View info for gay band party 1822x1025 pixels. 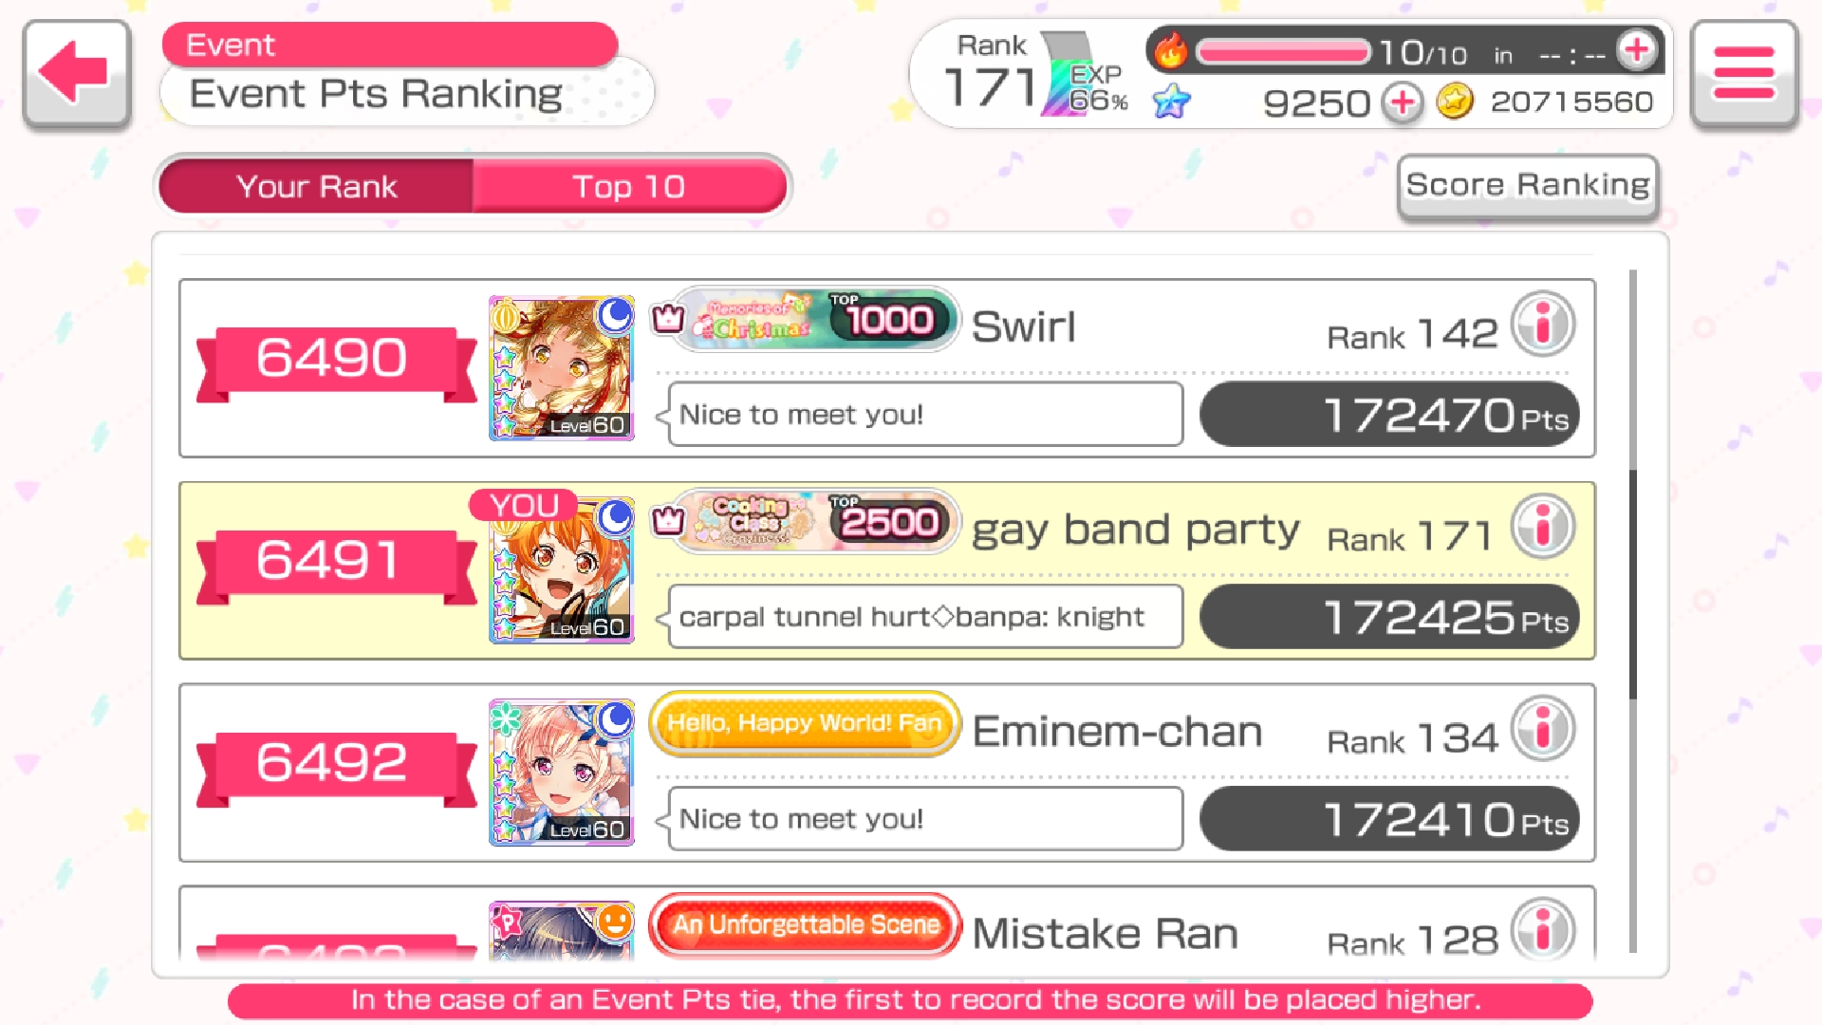pyautogui.click(x=1543, y=526)
